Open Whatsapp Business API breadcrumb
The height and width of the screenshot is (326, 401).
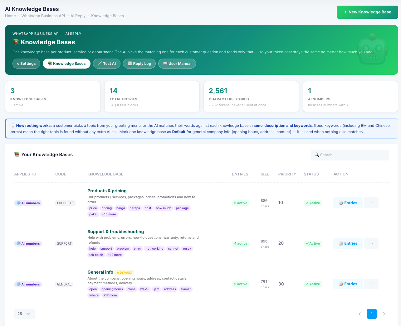(x=43, y=16)
